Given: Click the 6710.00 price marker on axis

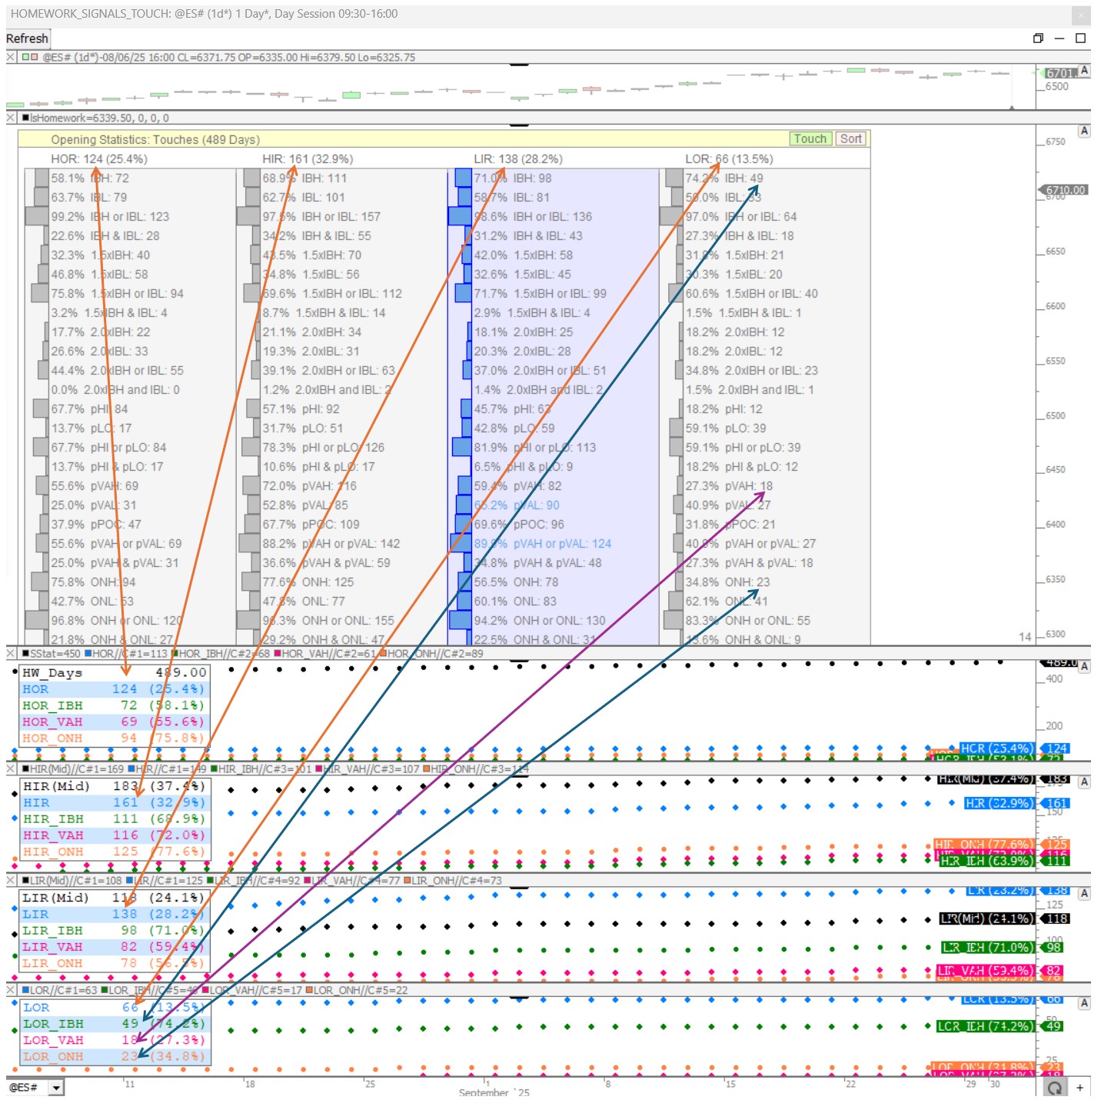Looking at the screenshot, I should pyautogui.click(x=1065, y=190).
